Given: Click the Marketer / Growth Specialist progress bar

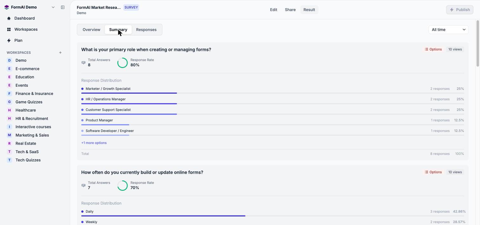Looking at the screenshot, I should [273, 93].
